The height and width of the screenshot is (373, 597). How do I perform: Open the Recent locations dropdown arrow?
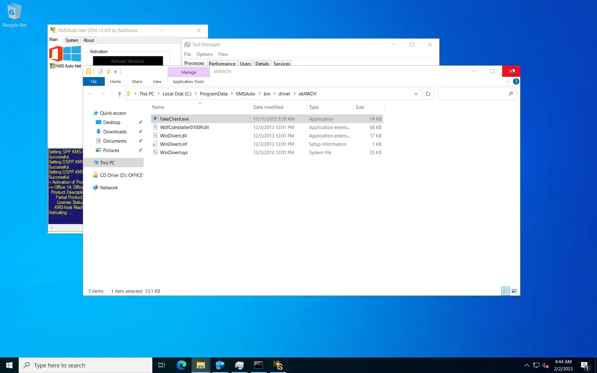(x=112, y=94)
